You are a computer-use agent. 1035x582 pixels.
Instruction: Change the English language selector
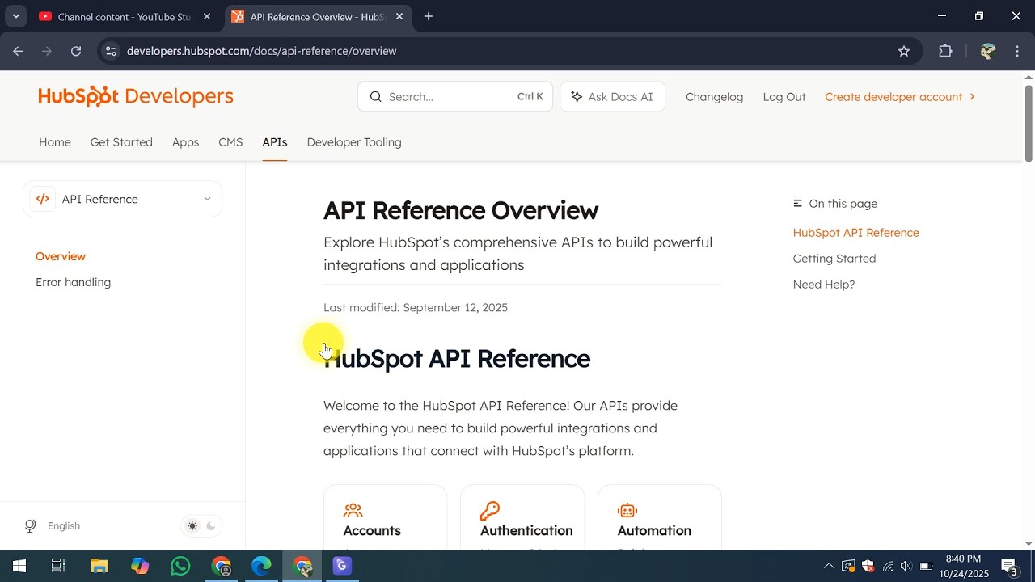coord(64,526)
